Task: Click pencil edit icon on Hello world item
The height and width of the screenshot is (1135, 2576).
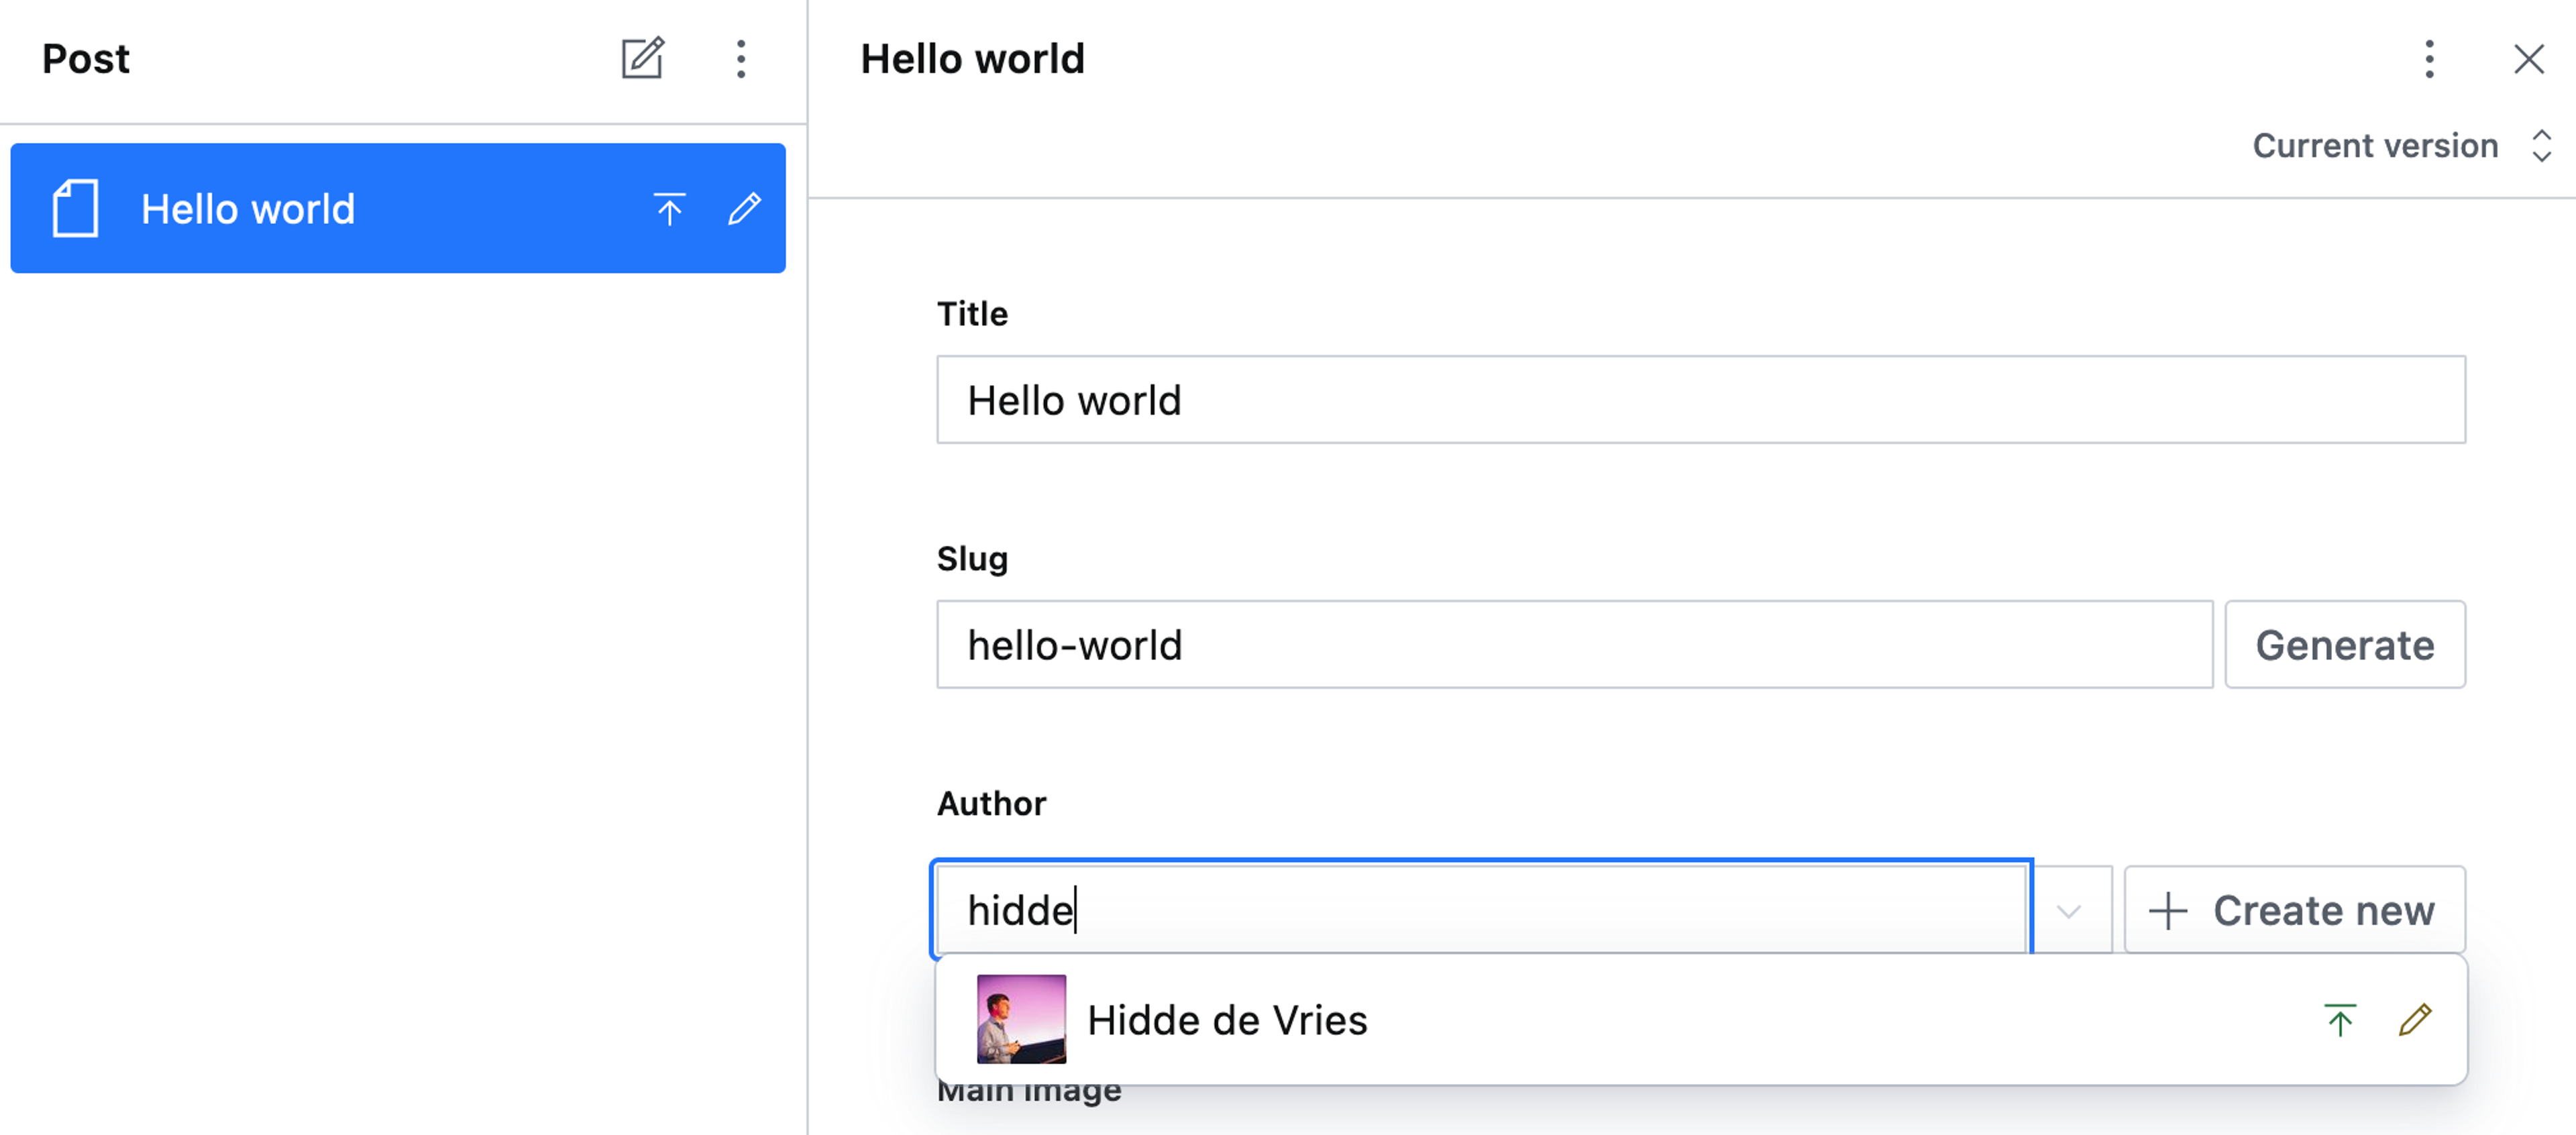Action: (x=744, y=208)
